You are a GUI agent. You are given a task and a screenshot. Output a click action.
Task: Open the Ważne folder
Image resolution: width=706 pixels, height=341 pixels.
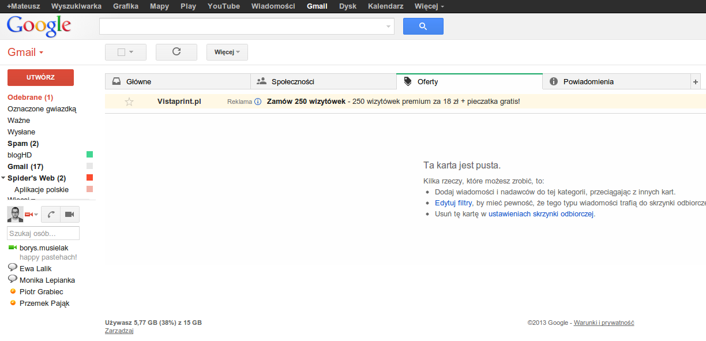pyautogui.click(x=19, y=121)
